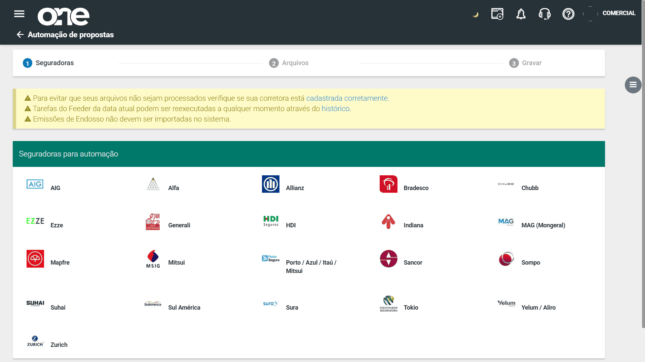Screen dimensions: 645x362
Task: Click the Bradesco logo icon
Action: pyautogui.click(x=388, y=184)
